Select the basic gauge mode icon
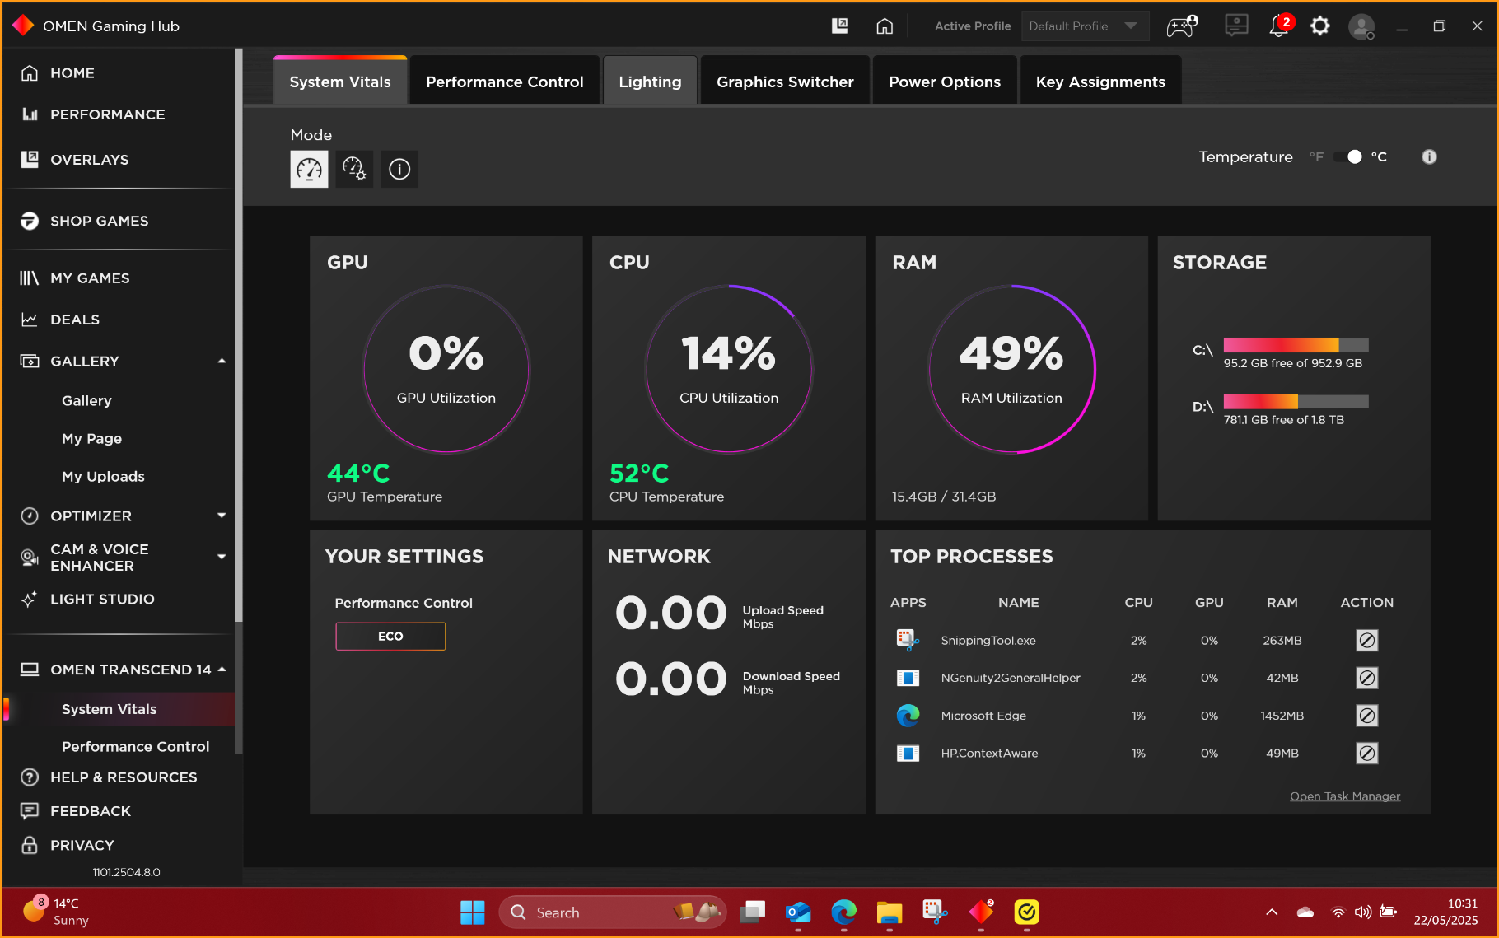 click(x=309, y=169)
